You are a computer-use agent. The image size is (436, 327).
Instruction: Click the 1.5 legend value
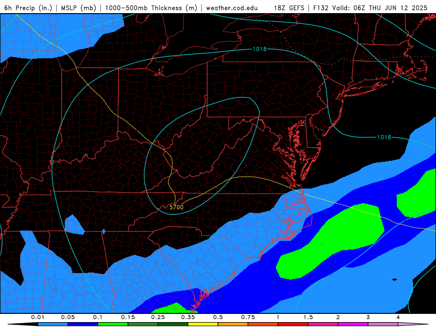(308, 317)
